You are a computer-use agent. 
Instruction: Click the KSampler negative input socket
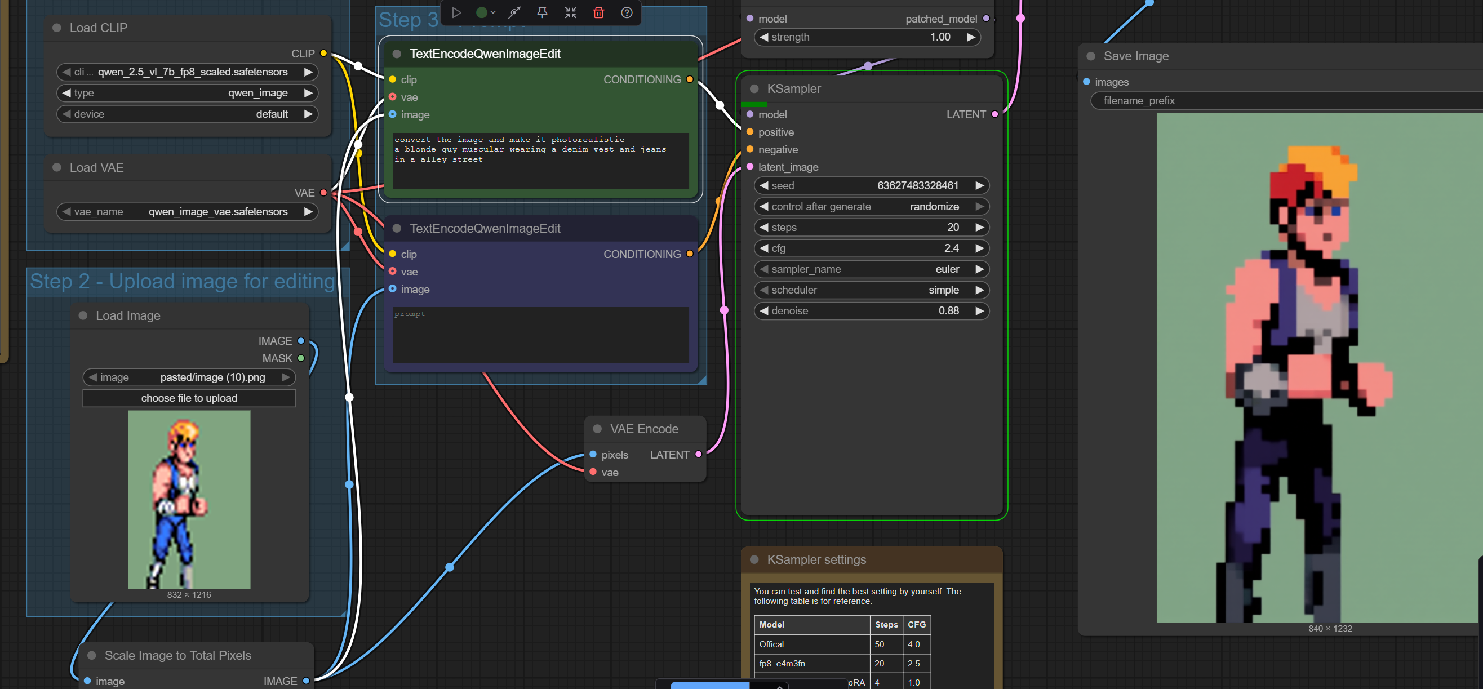750,149
